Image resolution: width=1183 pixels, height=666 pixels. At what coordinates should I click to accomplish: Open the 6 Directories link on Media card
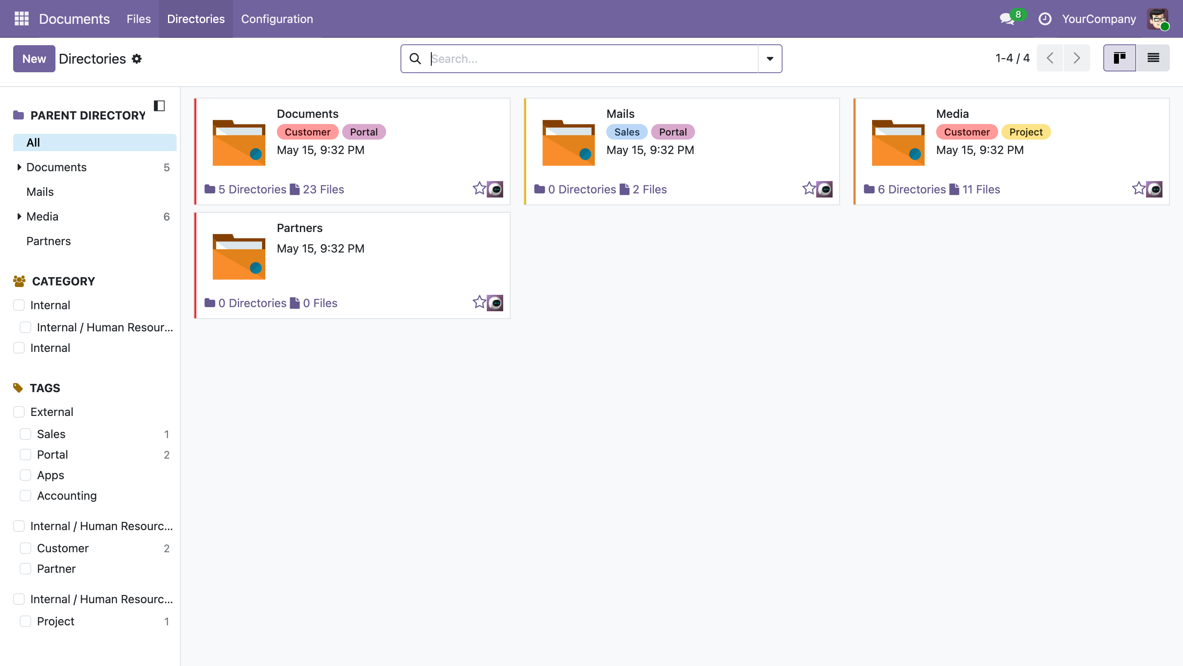coord(905,189)
